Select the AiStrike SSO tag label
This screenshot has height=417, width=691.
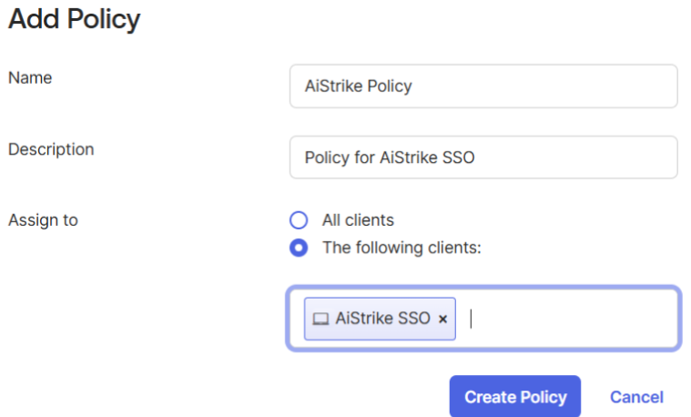[x=382, y=319]
